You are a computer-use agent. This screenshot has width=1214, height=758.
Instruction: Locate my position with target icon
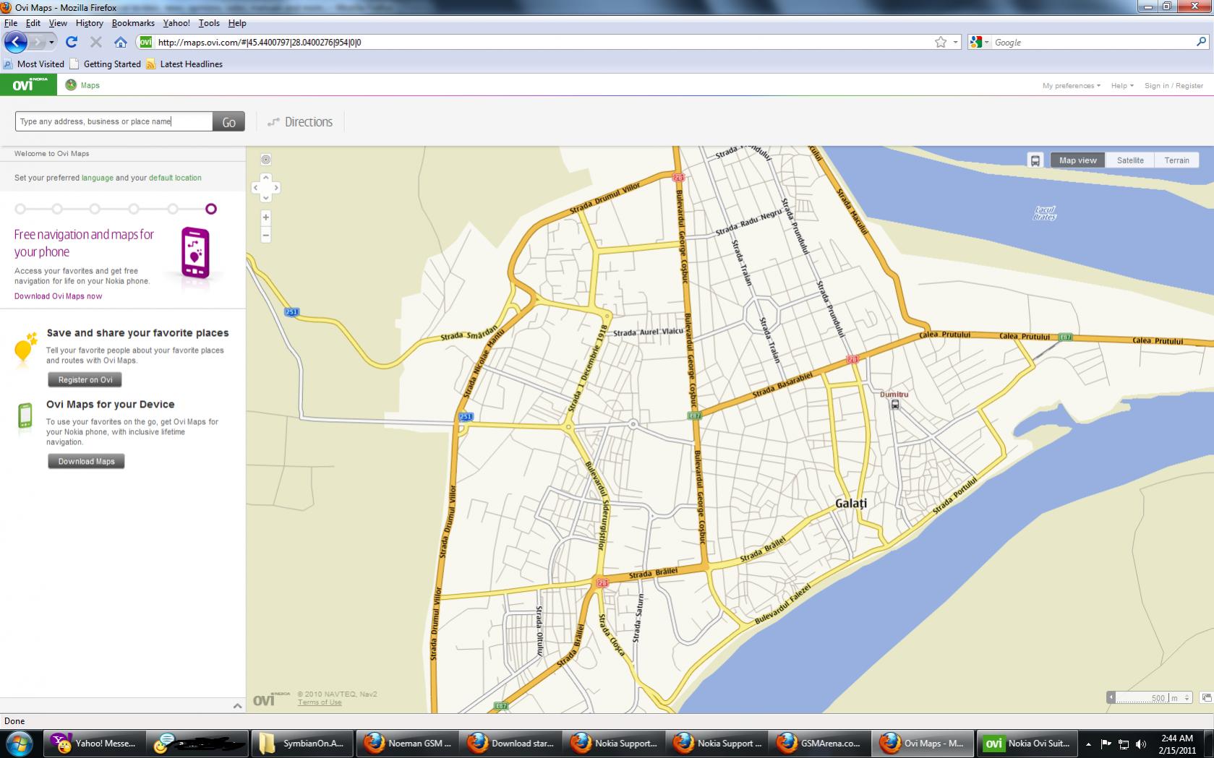pyautogui.click(x=265, y=160)
